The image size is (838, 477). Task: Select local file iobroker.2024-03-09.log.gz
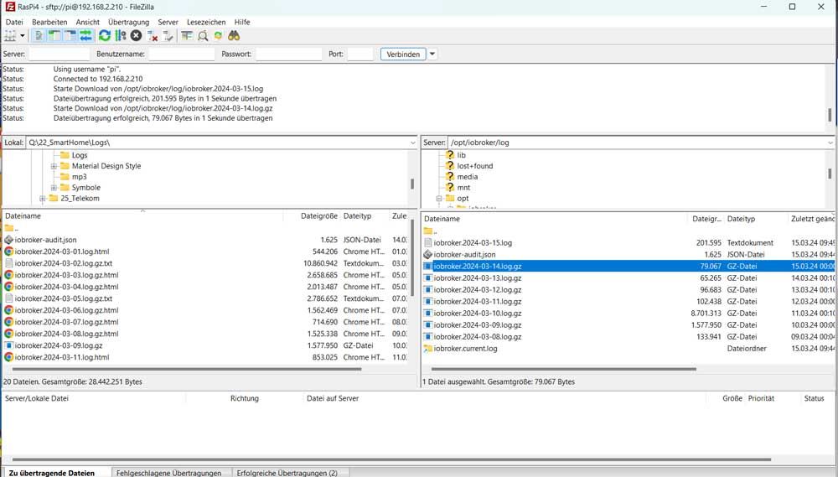tap(59, 345)
